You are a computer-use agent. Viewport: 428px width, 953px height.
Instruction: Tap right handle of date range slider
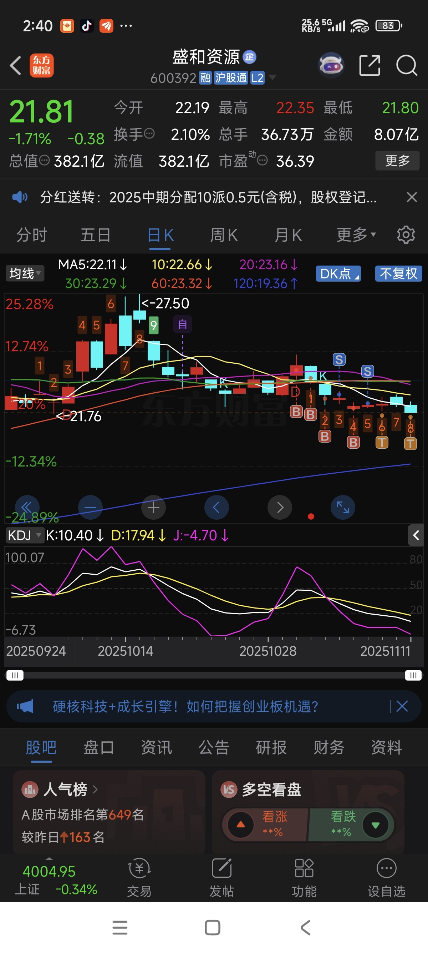[x=413, y=675]
